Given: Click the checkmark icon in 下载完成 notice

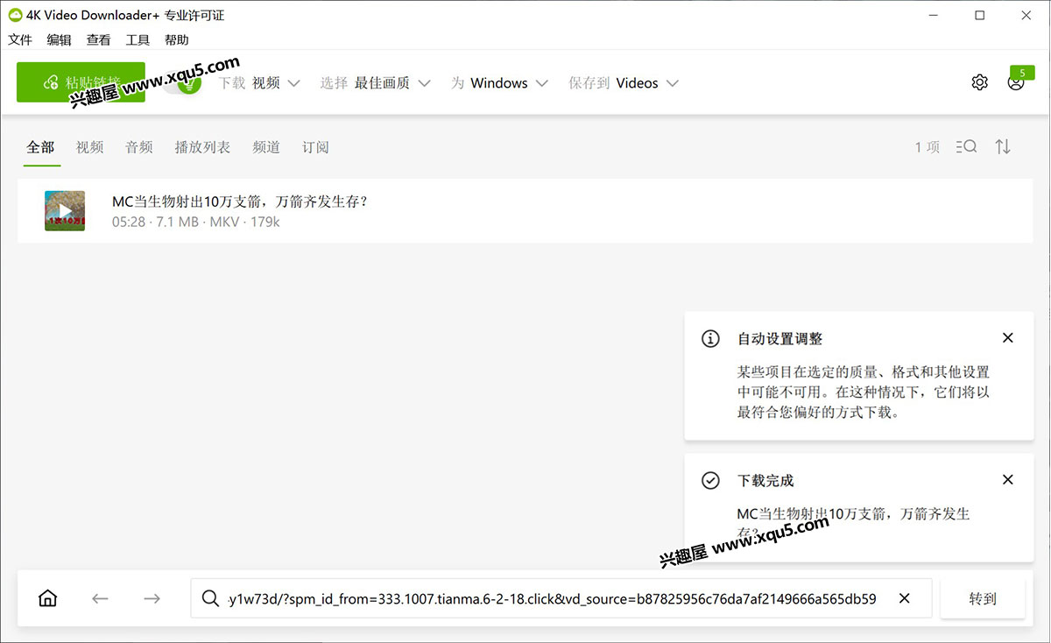Looking at the screenshot, I should (x=711, y=480).
